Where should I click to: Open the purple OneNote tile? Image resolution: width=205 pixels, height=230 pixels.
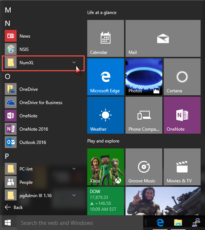pyautogui.click(x=182, y=115)
